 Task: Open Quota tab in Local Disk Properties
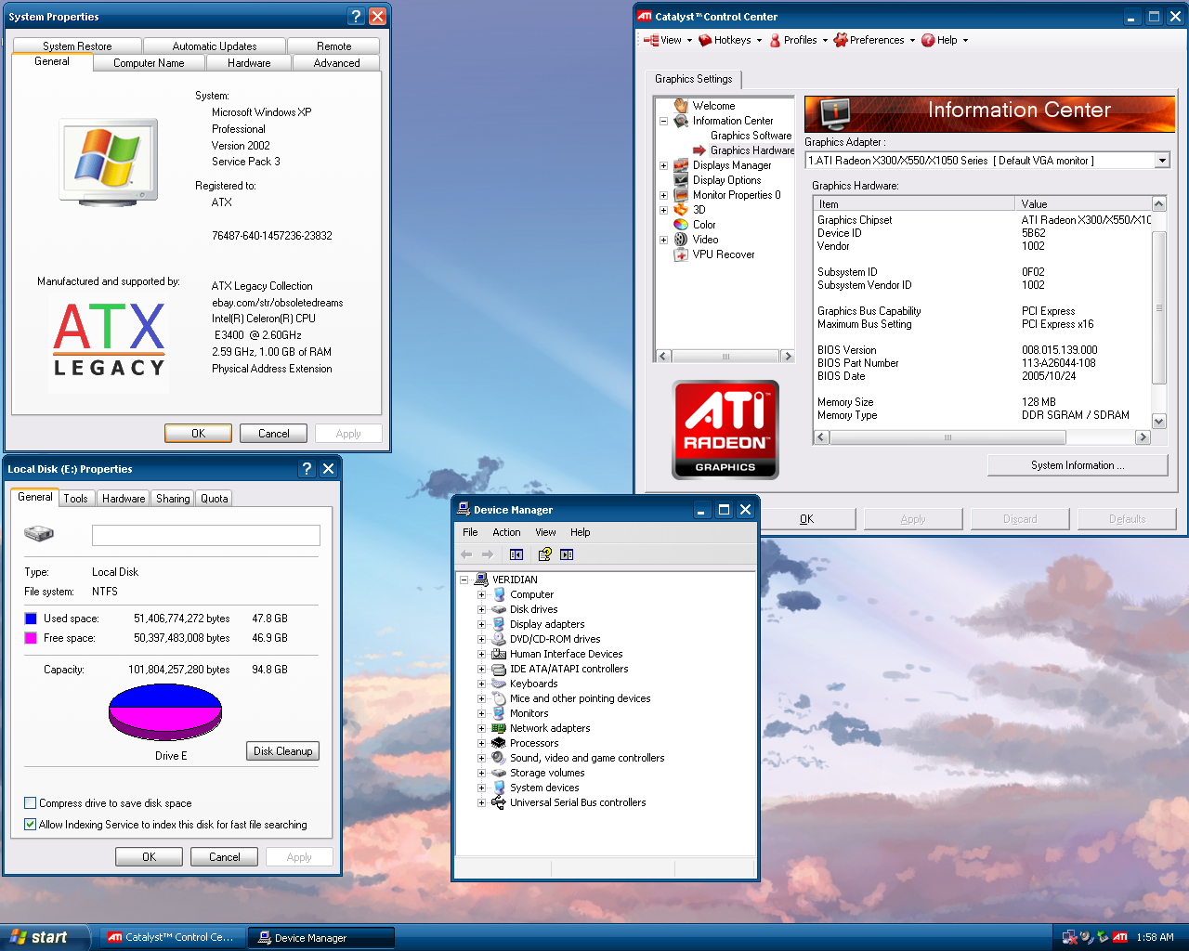point(214,499)
